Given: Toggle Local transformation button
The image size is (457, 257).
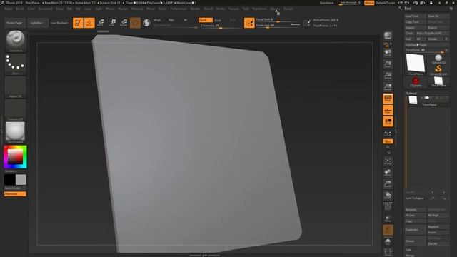Looking at the screenshot, I should tap(388, 121).
